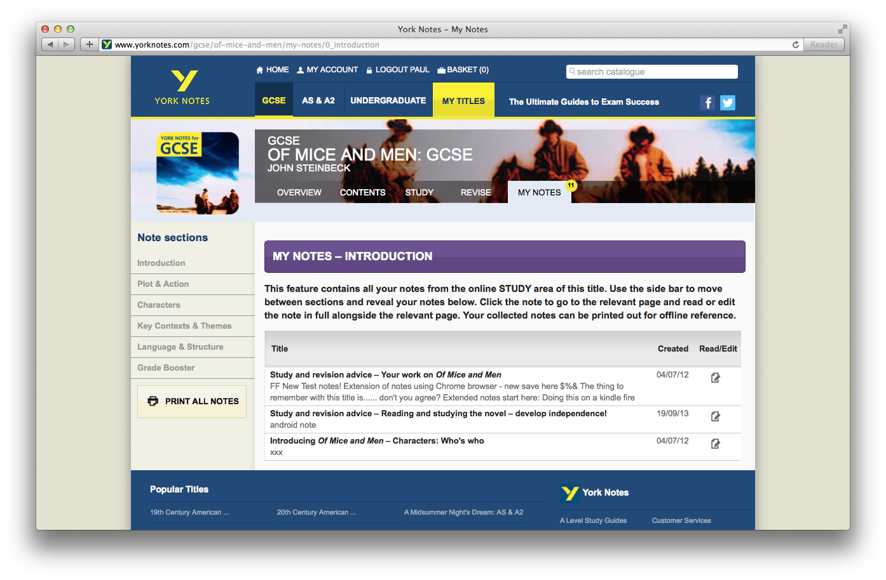The image size is (886, 580).
Task: Select the MY NOTES tab
Action: tap(540, 192)
